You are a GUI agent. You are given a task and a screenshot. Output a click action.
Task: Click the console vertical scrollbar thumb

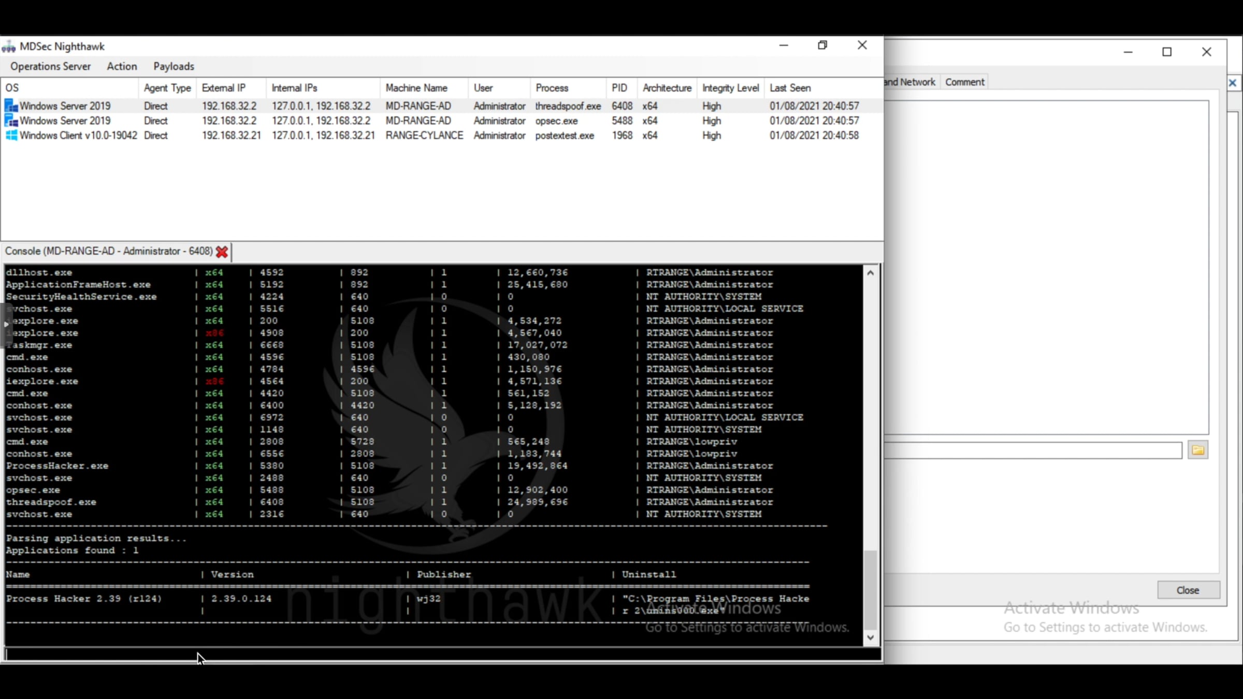[870, 589]
